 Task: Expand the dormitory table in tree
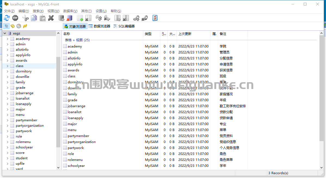click(8, 71)
